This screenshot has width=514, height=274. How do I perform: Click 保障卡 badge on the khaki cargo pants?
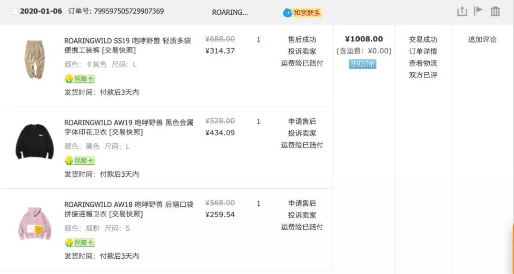[80, 79]
